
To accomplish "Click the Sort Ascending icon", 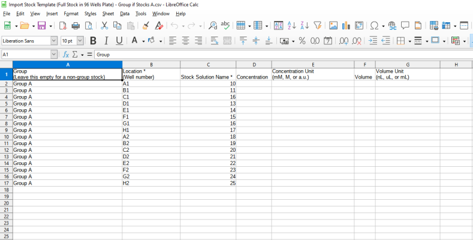I will [x=292, y=26].
